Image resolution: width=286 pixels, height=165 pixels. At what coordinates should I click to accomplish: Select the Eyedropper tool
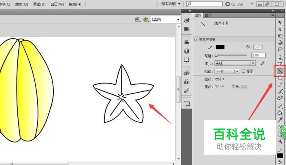(280, 120)
